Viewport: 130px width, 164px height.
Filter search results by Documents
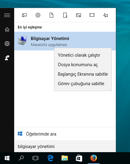pos(51,15)
